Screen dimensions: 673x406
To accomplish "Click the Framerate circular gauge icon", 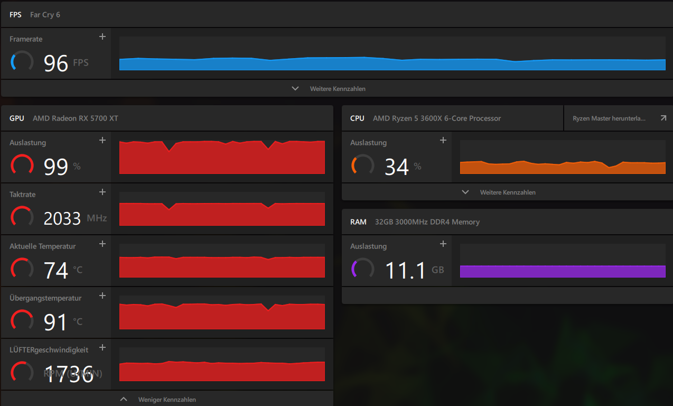I will click(x=22, y=62).
